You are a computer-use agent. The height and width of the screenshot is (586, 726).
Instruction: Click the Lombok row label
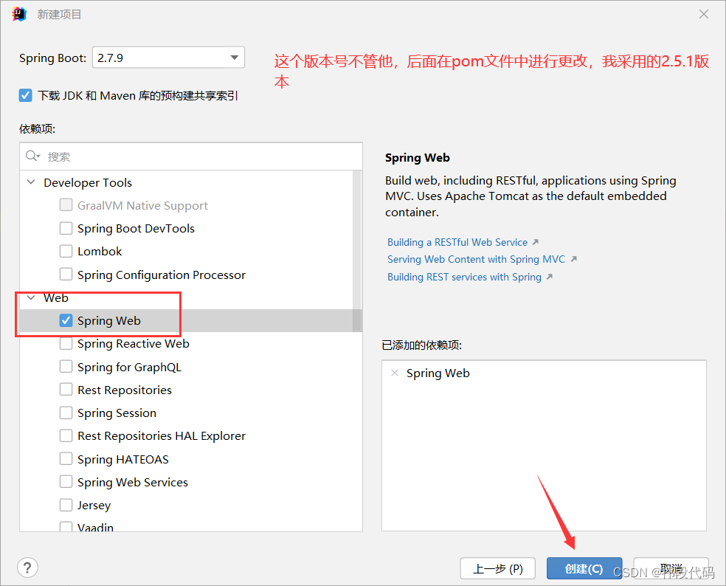point(100,252)
